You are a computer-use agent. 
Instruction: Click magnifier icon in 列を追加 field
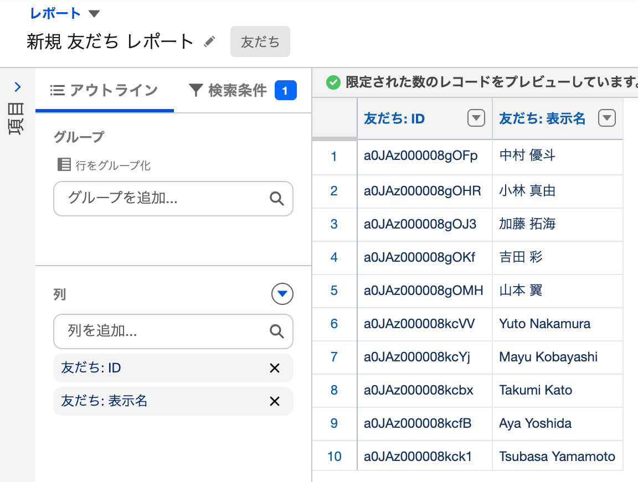coord(277,331)
